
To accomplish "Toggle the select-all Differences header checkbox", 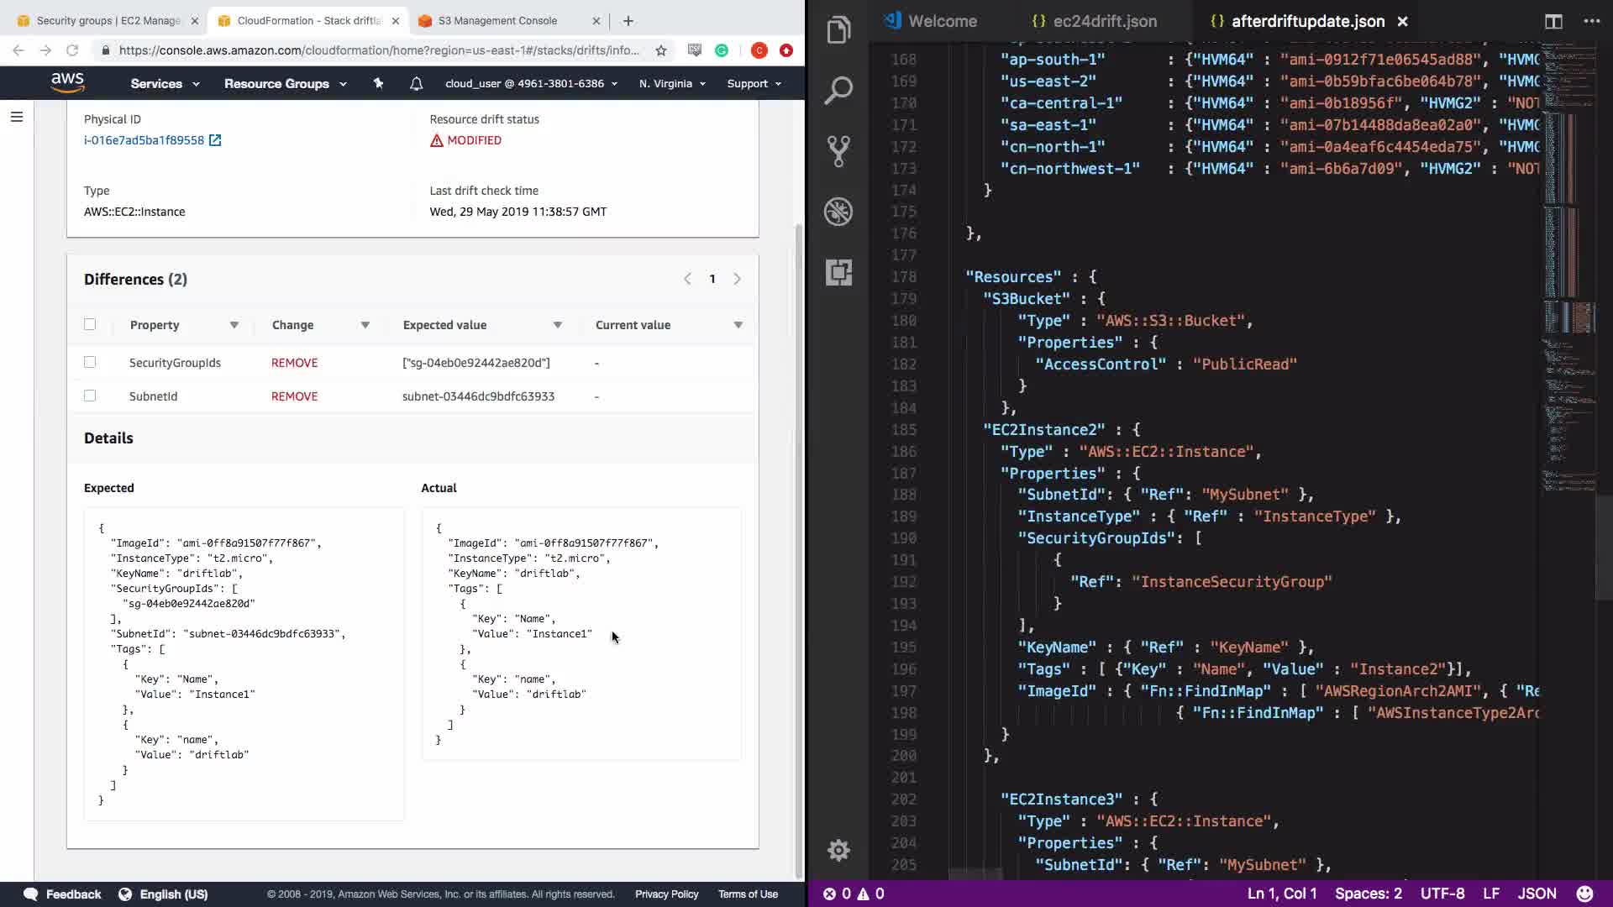I will pyautogui.click(x=90, y=324).
